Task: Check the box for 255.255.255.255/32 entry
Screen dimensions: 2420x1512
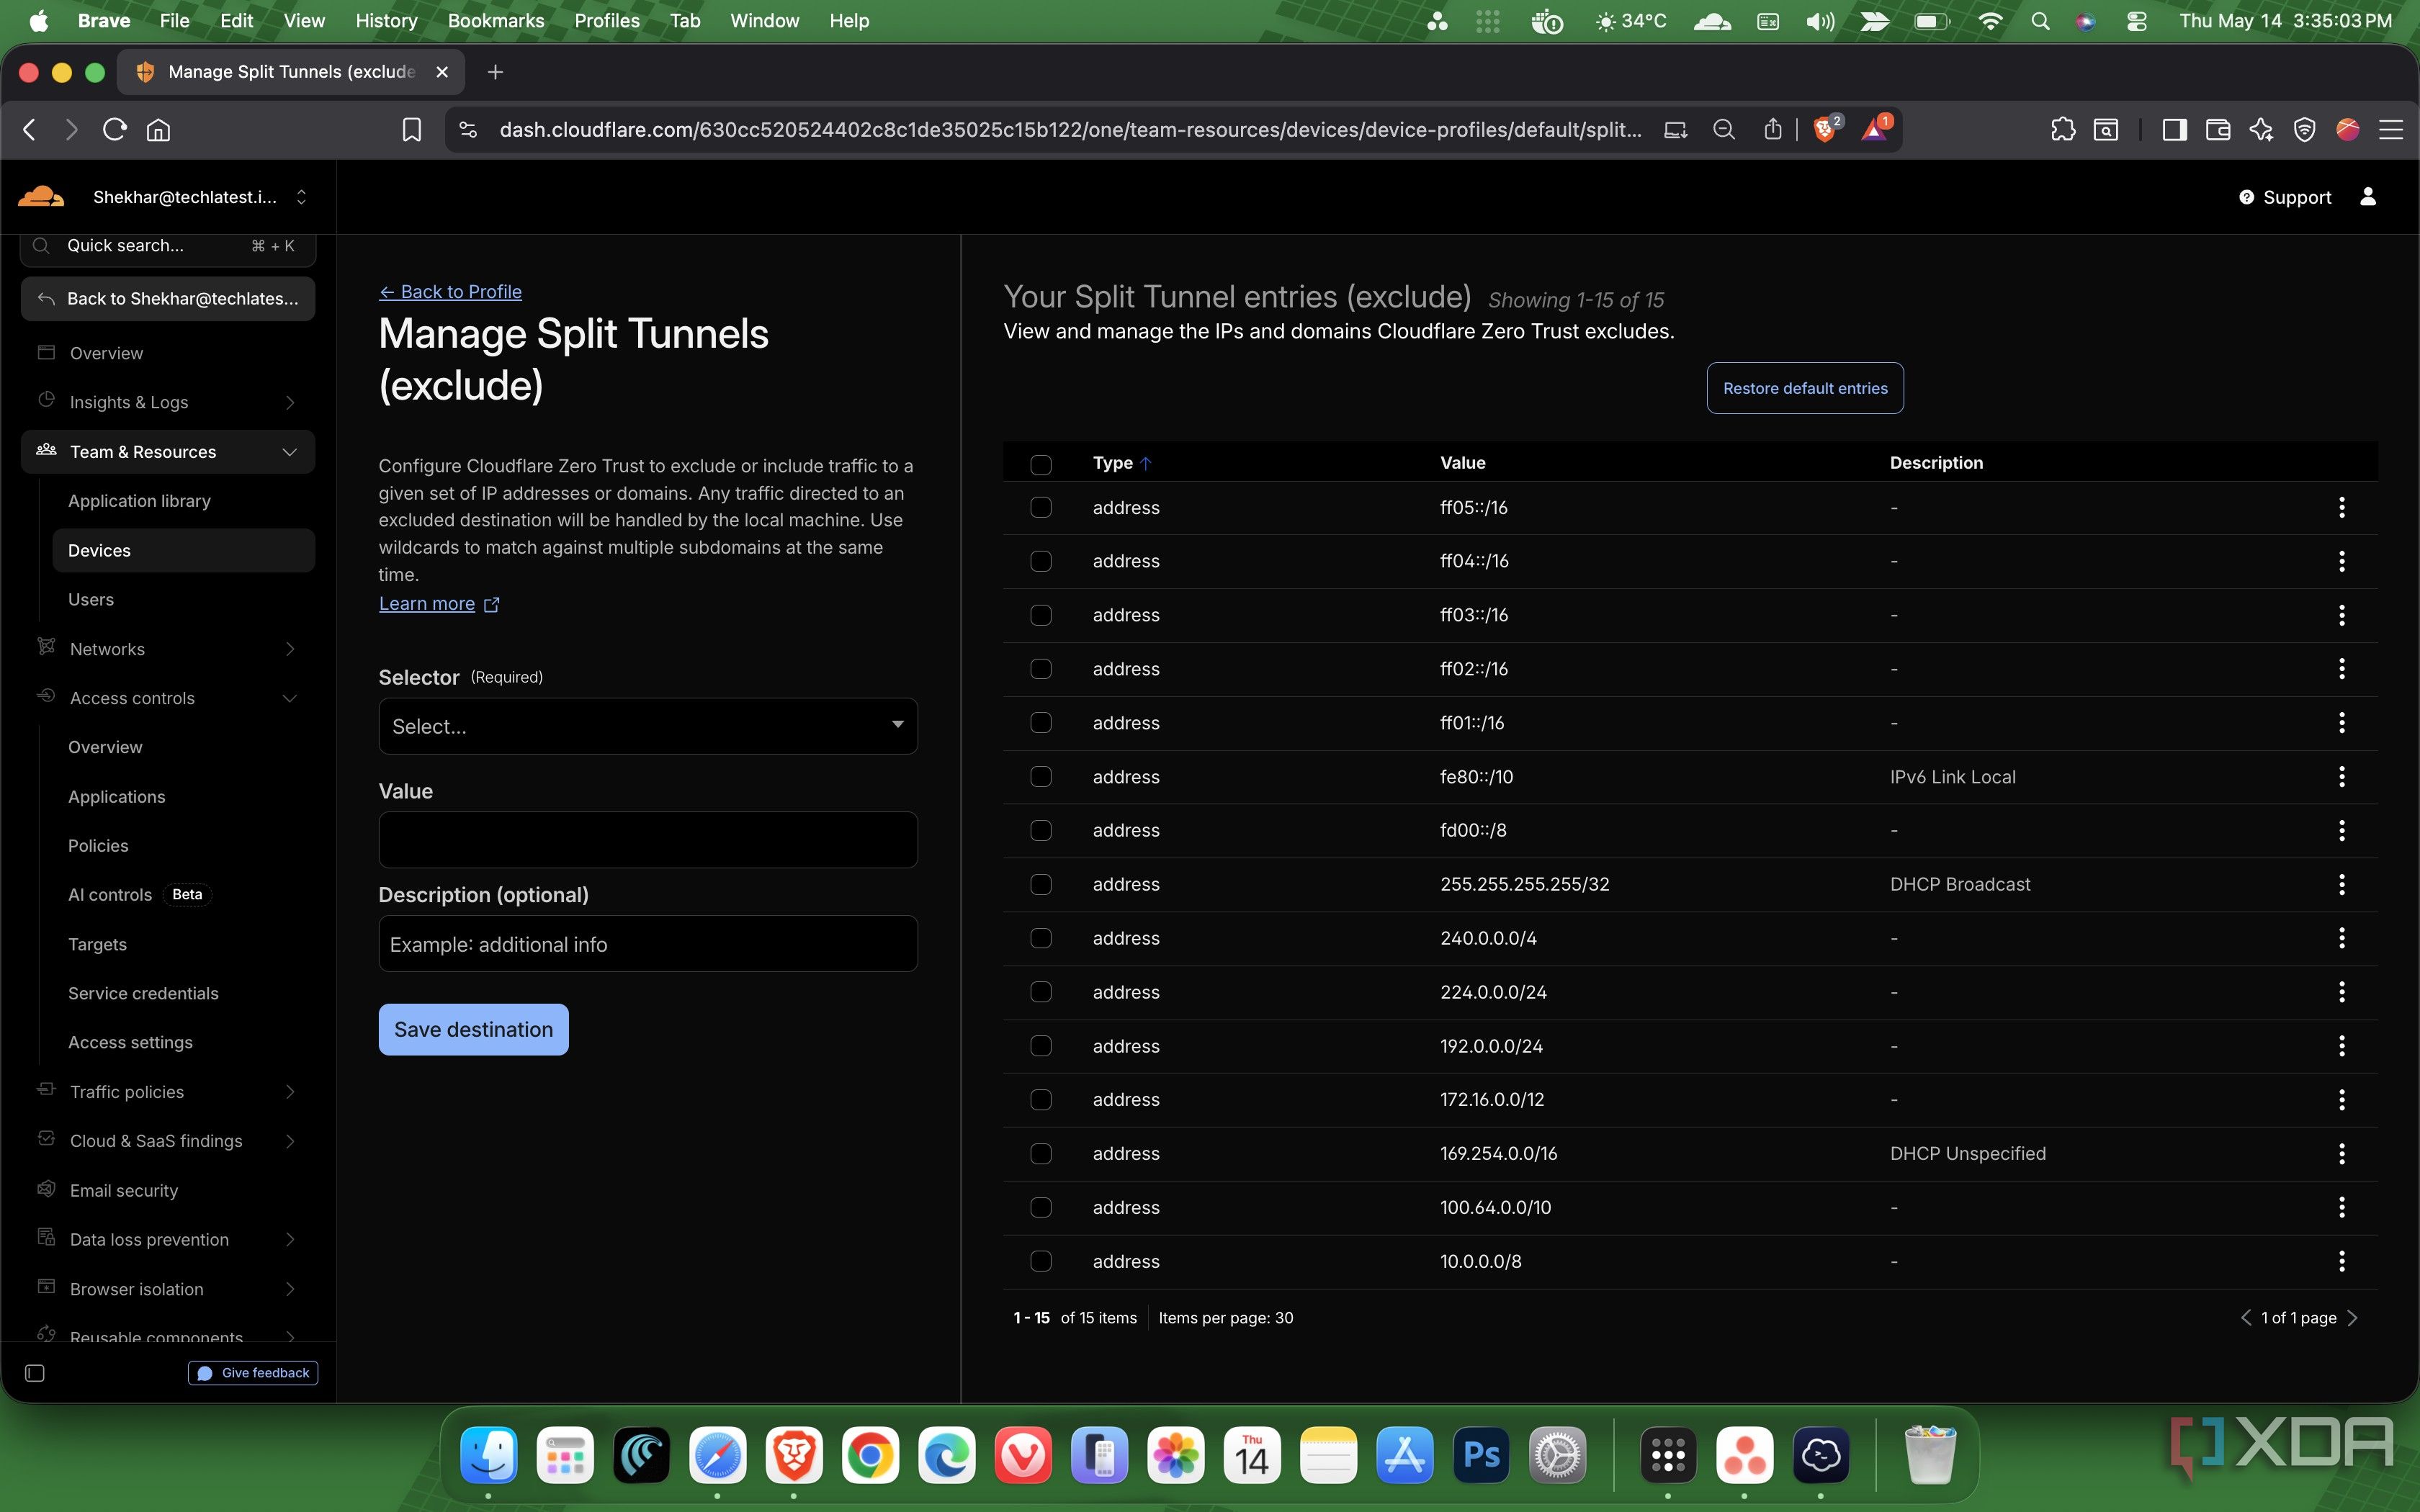Action: click(1041, 885)
